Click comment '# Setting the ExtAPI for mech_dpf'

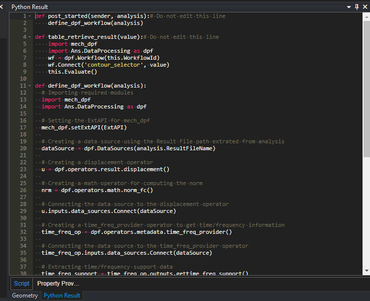coord(96,121)
